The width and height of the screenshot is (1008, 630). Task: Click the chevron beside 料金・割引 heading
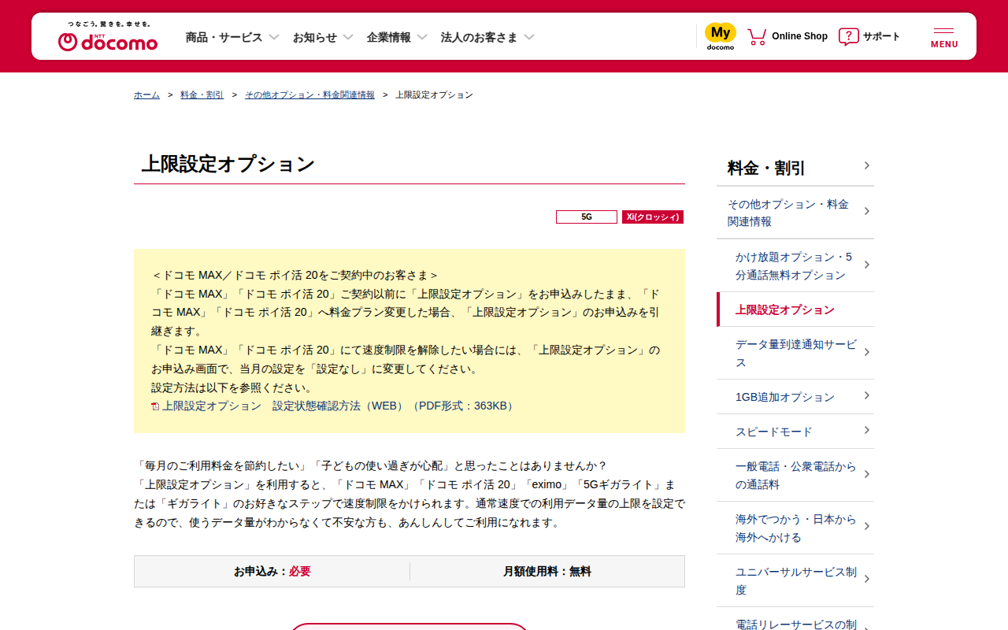click(866, 165)
